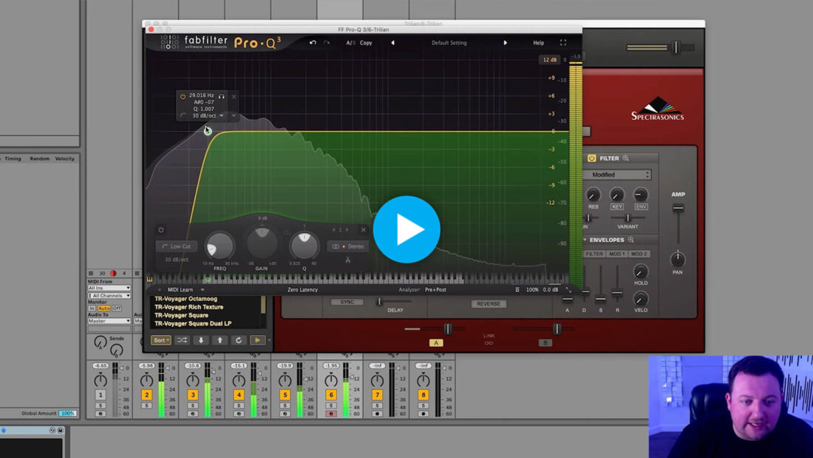
Task: Split the band with the scissors icon
Action: [348, 260]
